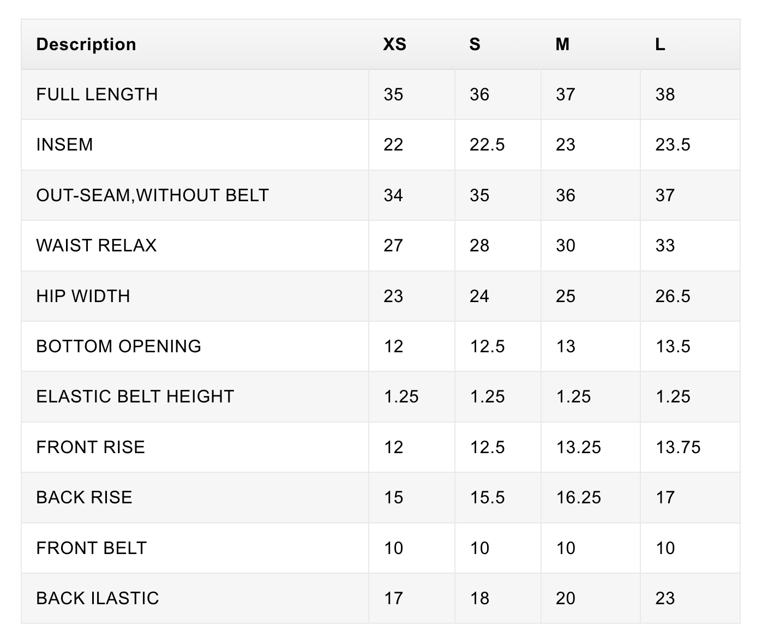The height and width of the screenshot is (644, 762).
Task: Select the L size column header
Action: click(x=660, y=44)
